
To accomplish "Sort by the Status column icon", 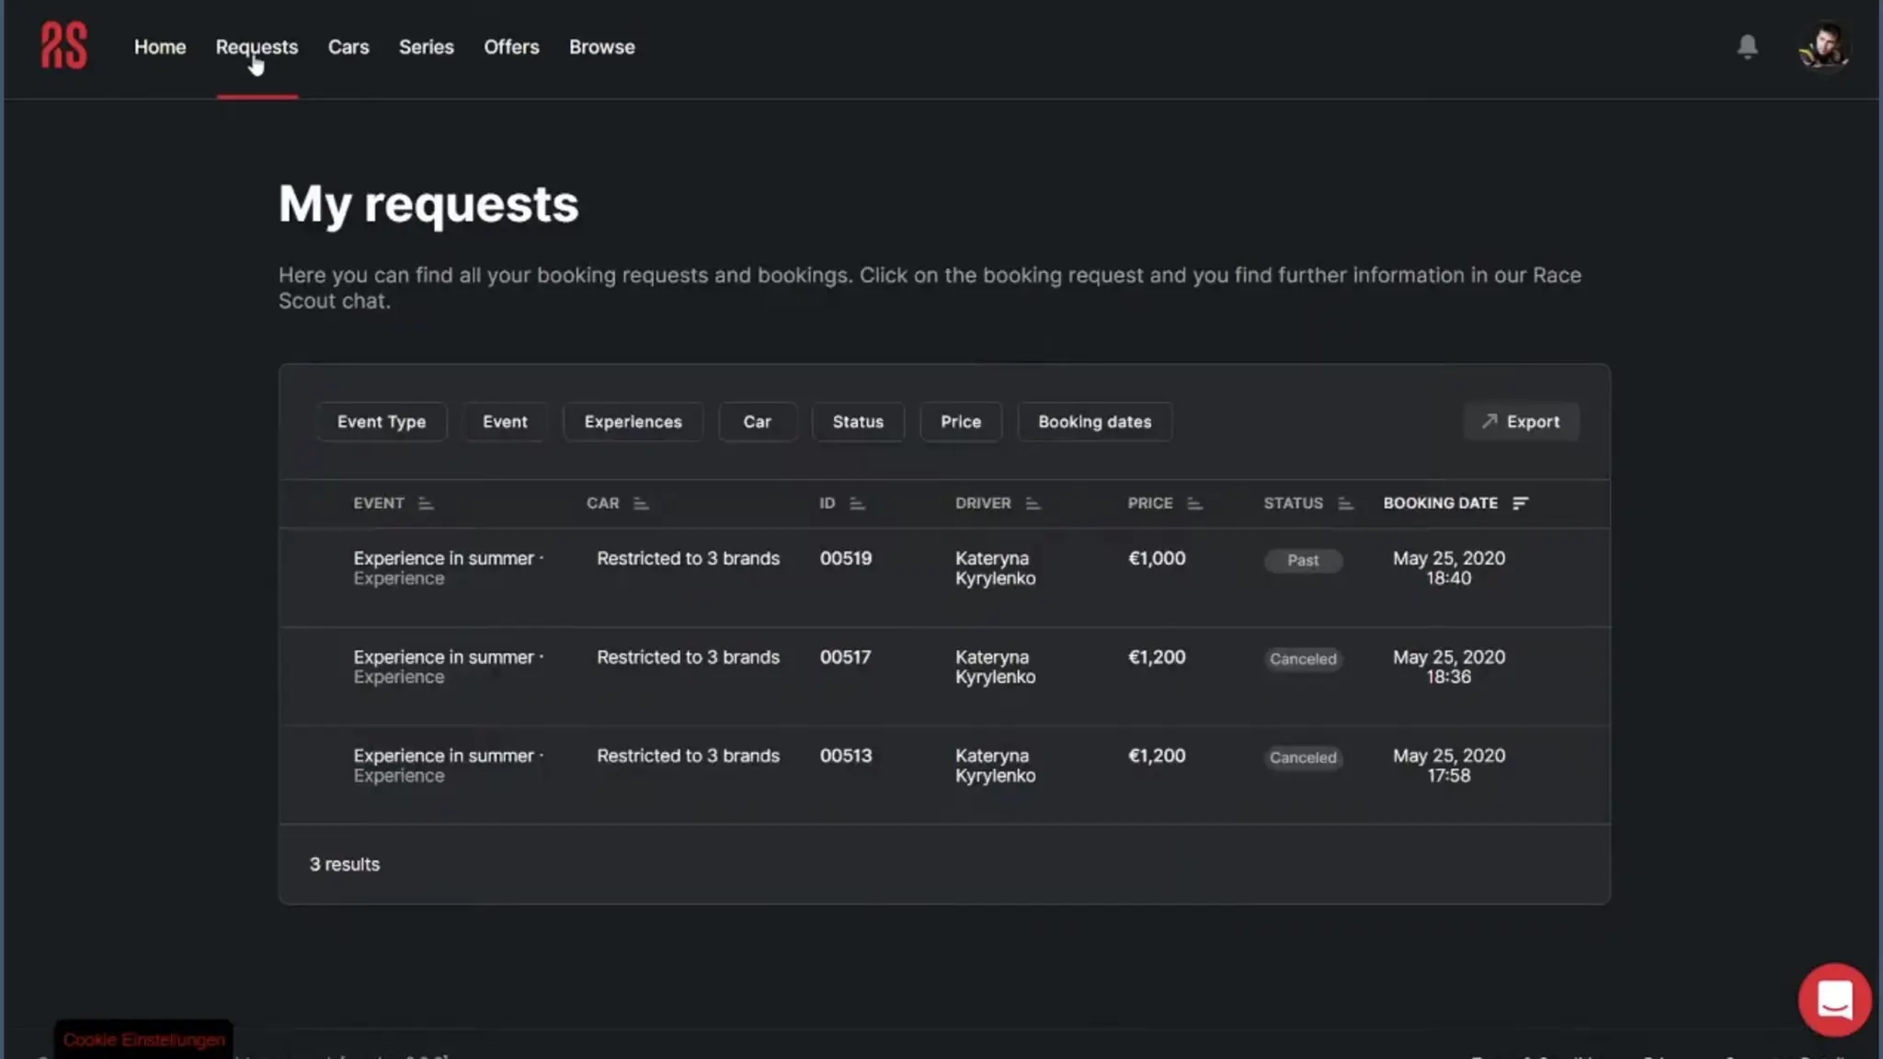I will tap(1345, 503).
